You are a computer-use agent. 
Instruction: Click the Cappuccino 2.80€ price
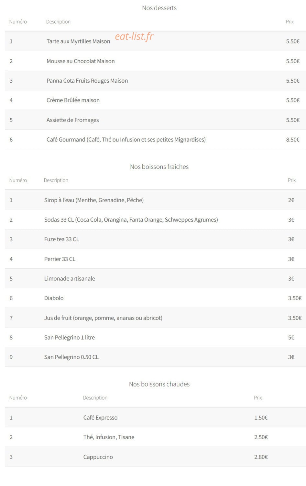261,457
